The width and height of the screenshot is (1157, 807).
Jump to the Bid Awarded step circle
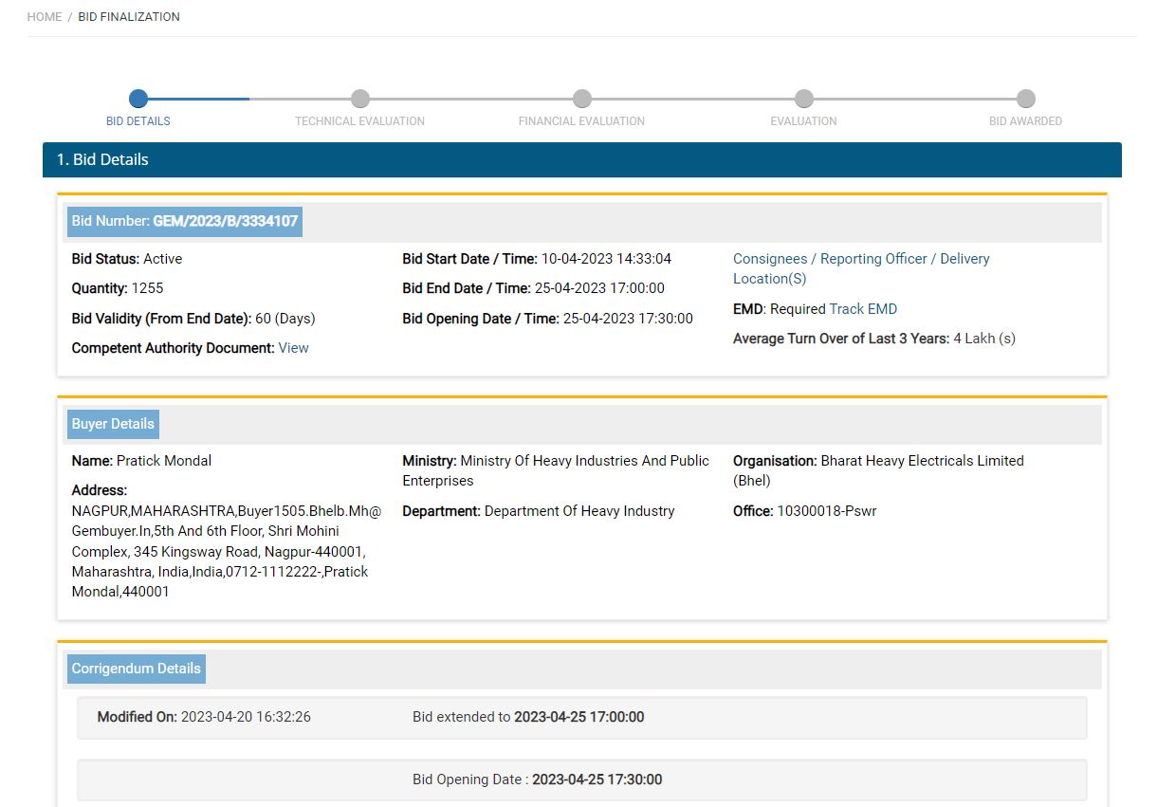[x=1025, y=99]
